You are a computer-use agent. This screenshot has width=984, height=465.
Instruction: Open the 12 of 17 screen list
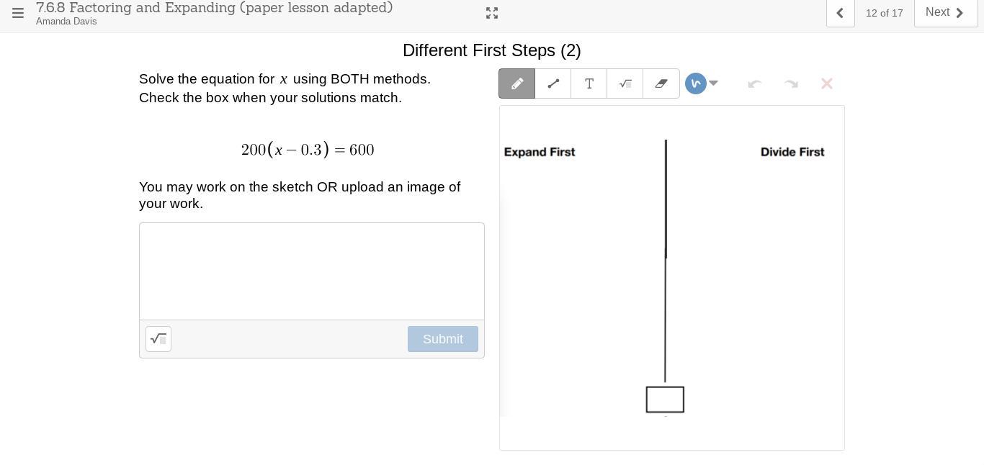[x=884, y=13]
